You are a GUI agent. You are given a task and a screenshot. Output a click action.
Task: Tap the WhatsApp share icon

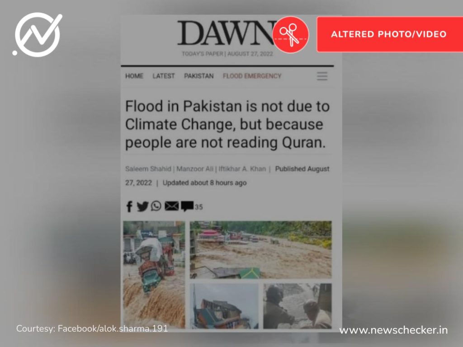coord(156,206)
